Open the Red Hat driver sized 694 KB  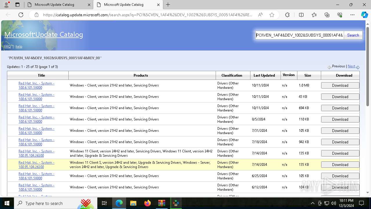tap(37, 108)
